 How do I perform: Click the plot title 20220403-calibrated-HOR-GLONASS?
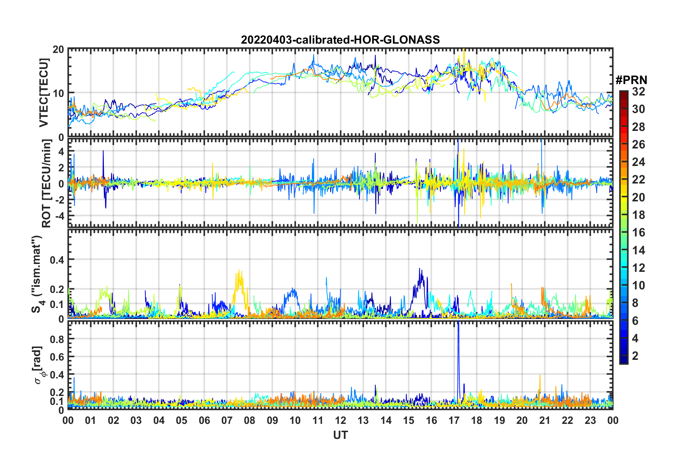click(x=340, y=40)
